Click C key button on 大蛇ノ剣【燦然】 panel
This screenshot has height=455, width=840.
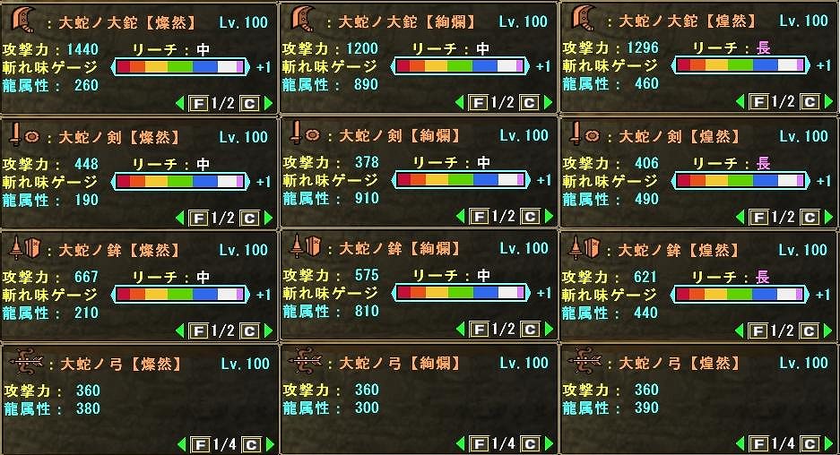tap(249, 219)
